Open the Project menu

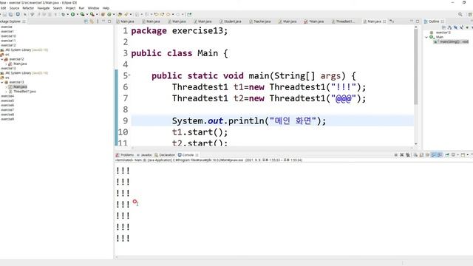point(71,8)
